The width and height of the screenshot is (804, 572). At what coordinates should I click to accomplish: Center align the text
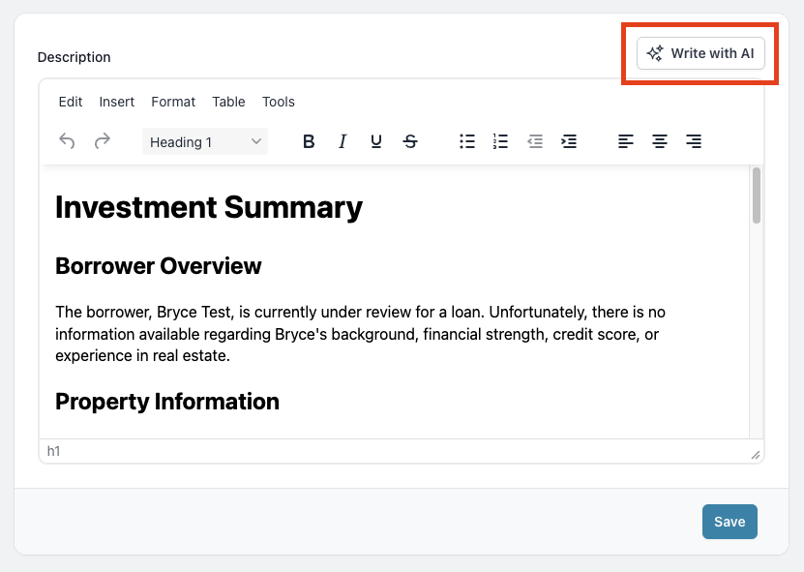pyautogui.click(x=660, y=141)
